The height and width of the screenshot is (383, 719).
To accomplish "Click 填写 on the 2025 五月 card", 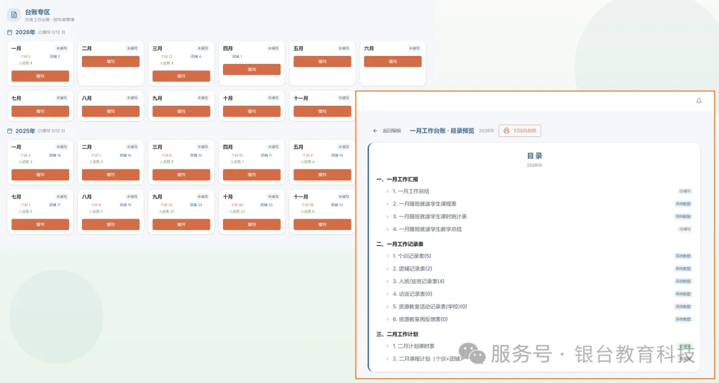I will click(322, 175).
